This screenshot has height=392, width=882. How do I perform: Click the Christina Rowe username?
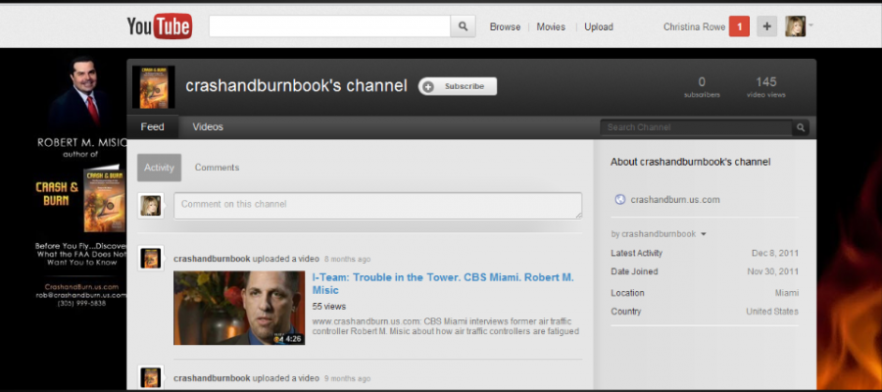[694, 27]
